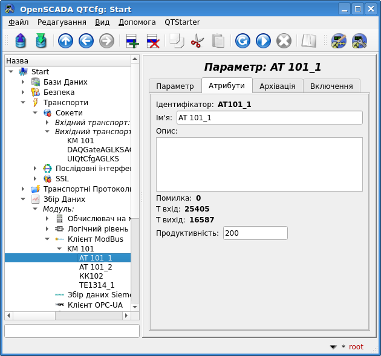Screen dimensions: 381x356
Task: Expand the SSL tree node
Action: pos(35,179)
